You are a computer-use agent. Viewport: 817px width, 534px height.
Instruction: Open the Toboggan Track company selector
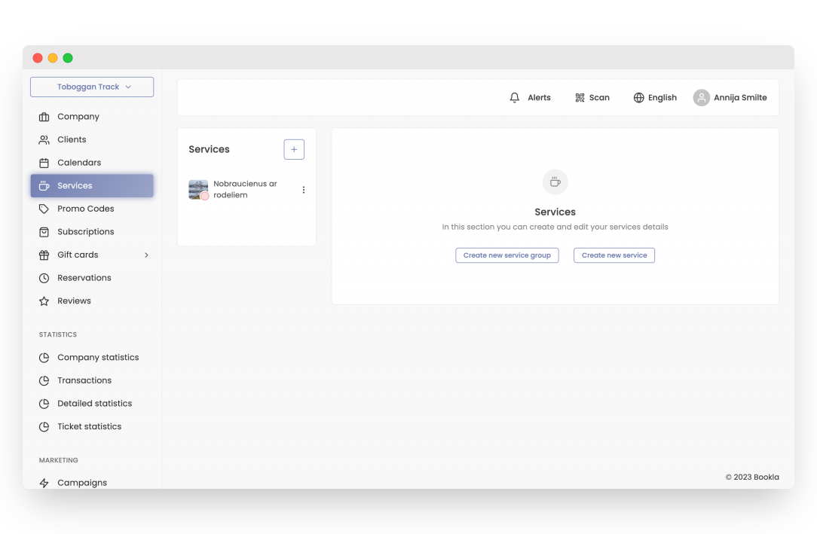pyautogui.click(x=91, y=87)
